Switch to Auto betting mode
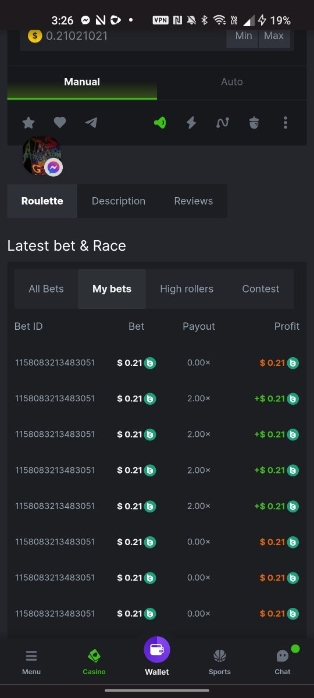The image size is (314, 698). coord(231,82)
